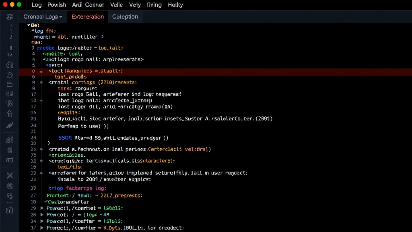Click the 'reoptta:' orange label

(x=69, y=113)
